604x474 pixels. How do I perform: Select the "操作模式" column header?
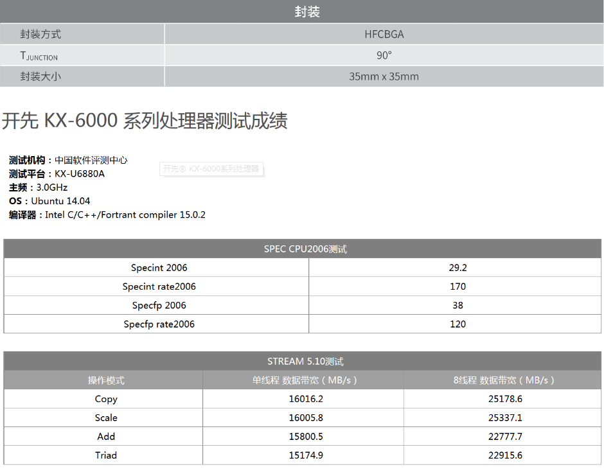tap(103, 380)
